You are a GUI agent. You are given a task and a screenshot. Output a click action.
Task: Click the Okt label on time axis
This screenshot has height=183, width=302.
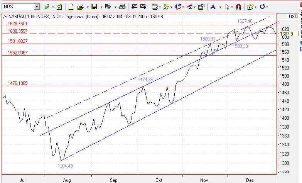[x=159, y=180]
